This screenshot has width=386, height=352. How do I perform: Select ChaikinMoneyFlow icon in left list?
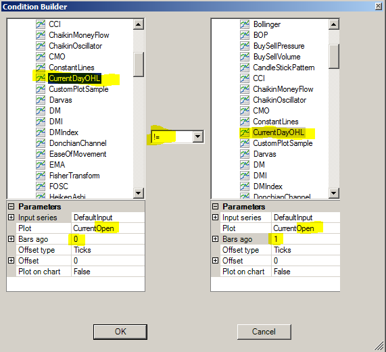pos(41,35)
